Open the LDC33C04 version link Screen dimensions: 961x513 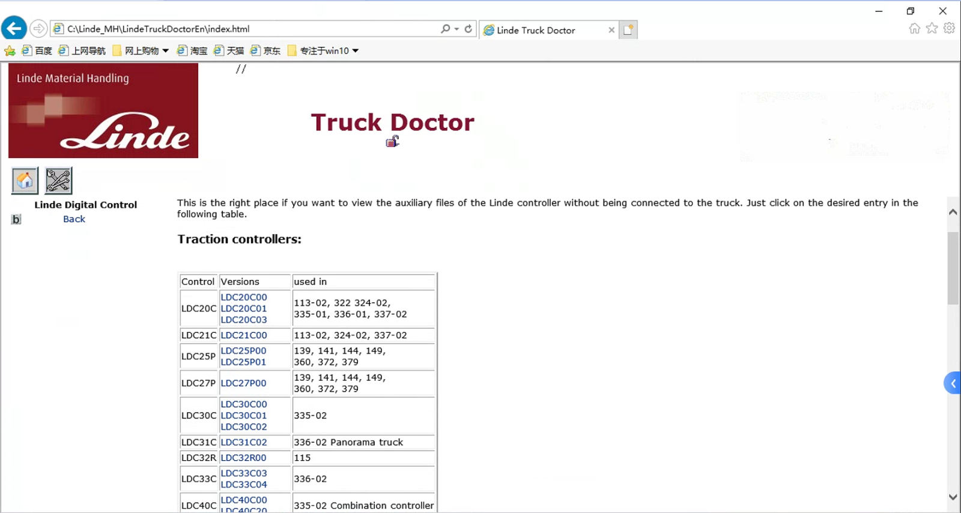click(244, 485)
